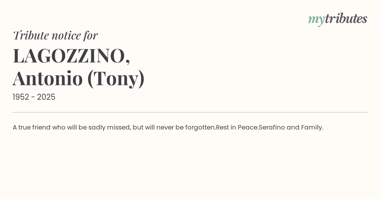Click the birth year 1952

pyautogui.click(x=21, y=97)
